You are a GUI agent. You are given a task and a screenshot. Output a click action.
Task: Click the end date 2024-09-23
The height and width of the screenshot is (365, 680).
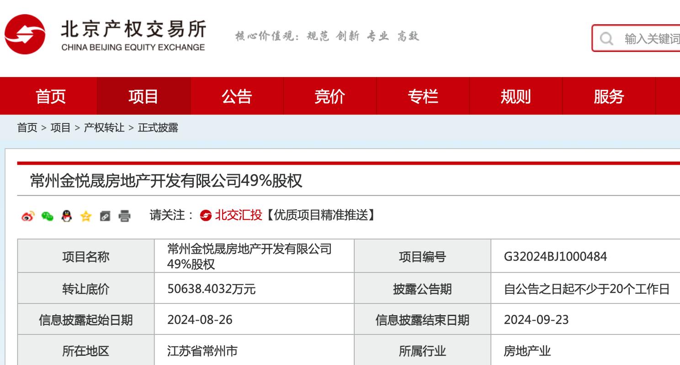(x=536, y=319)
